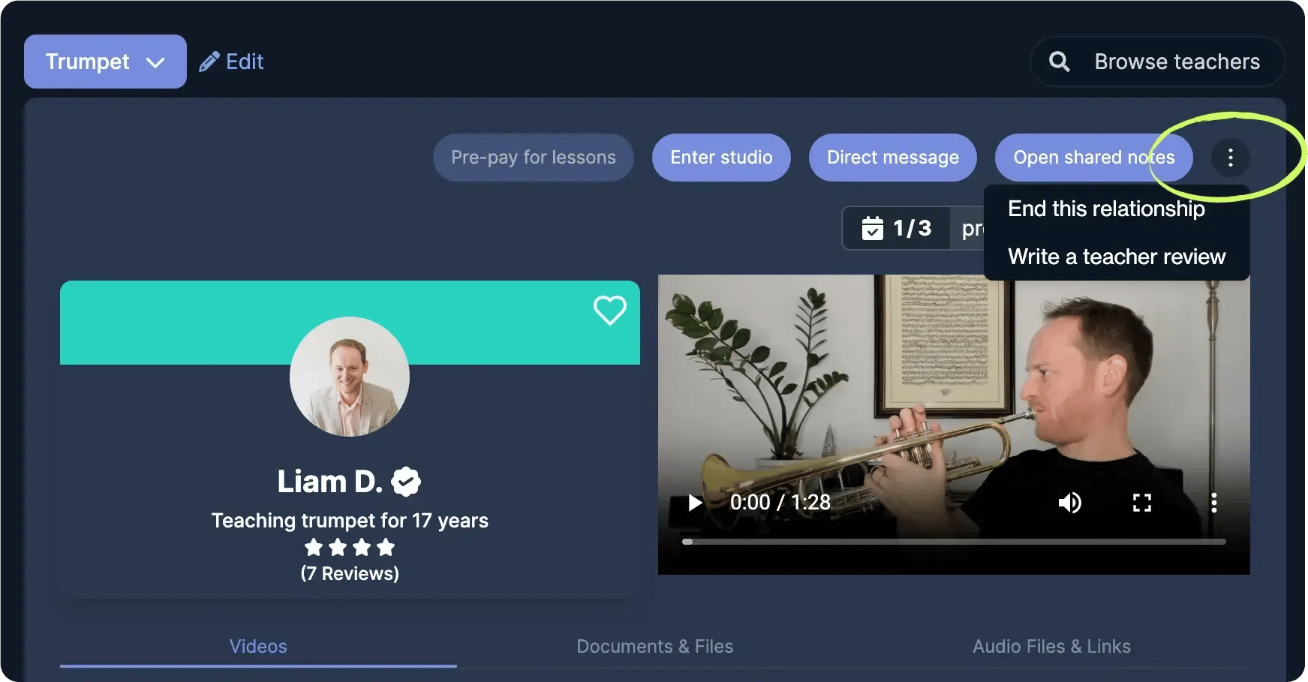Open the video player's more options
This screenshot has height=682, width=1308.
pyautogui.click(x=1213, y=503)
